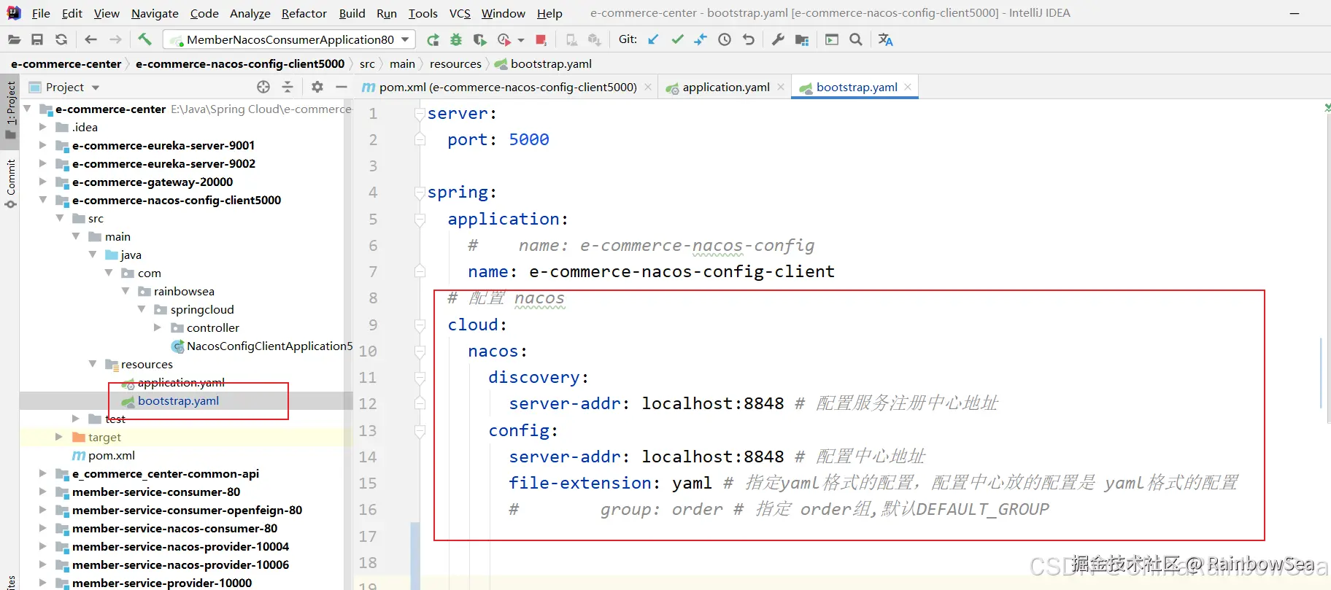Collapse all nodes in the Project panel
Viewport: 1331px width, 590px height.
click(x=288, y=87)
